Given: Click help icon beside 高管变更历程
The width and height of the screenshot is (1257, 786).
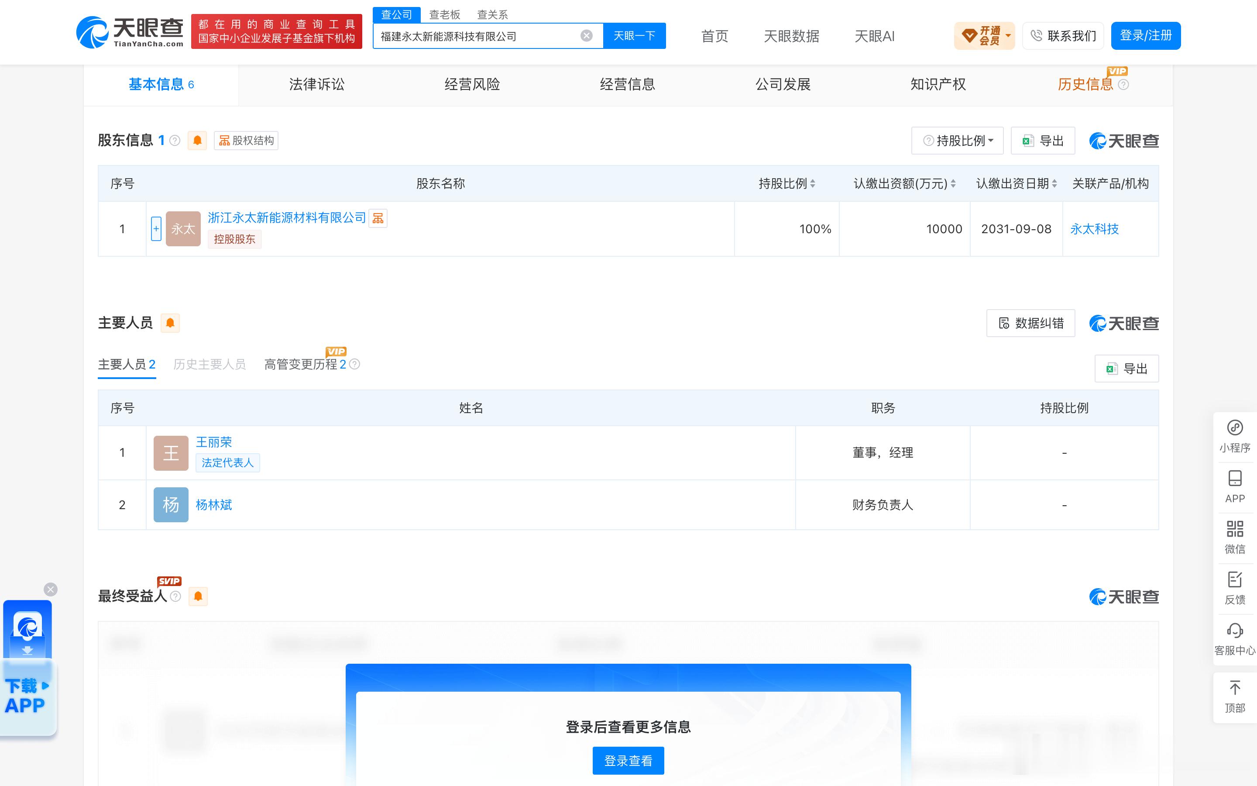Looking at the screenshot, I should click(355, 364).
